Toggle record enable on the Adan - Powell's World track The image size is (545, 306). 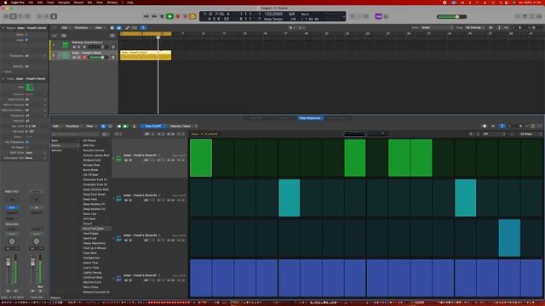tap(83, 57)
